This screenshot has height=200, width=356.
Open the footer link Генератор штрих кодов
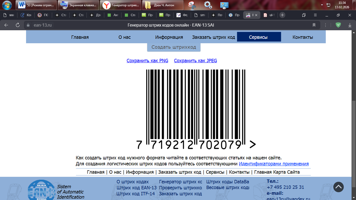[181, 182]
